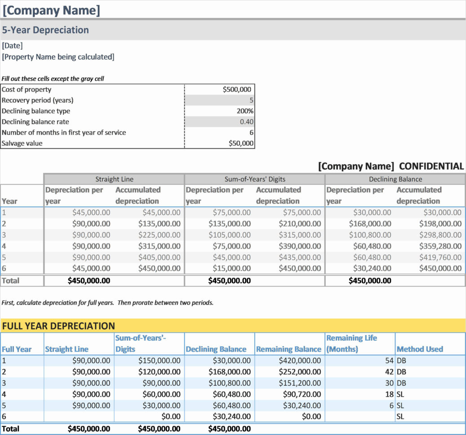Select the Straight Line column header
This screenshot has width=466, height=435.
[x=114, y=179]
